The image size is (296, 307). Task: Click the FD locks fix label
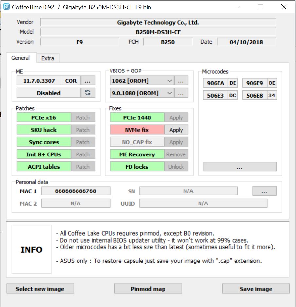tap(137, 166)
